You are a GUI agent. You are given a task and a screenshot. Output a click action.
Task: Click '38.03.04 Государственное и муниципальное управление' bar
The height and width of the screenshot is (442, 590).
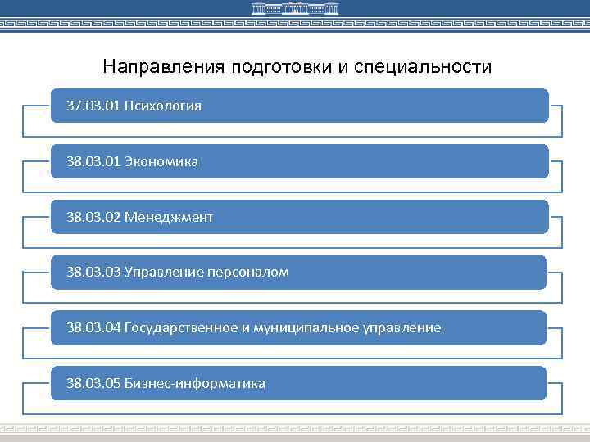pos(298,327)
